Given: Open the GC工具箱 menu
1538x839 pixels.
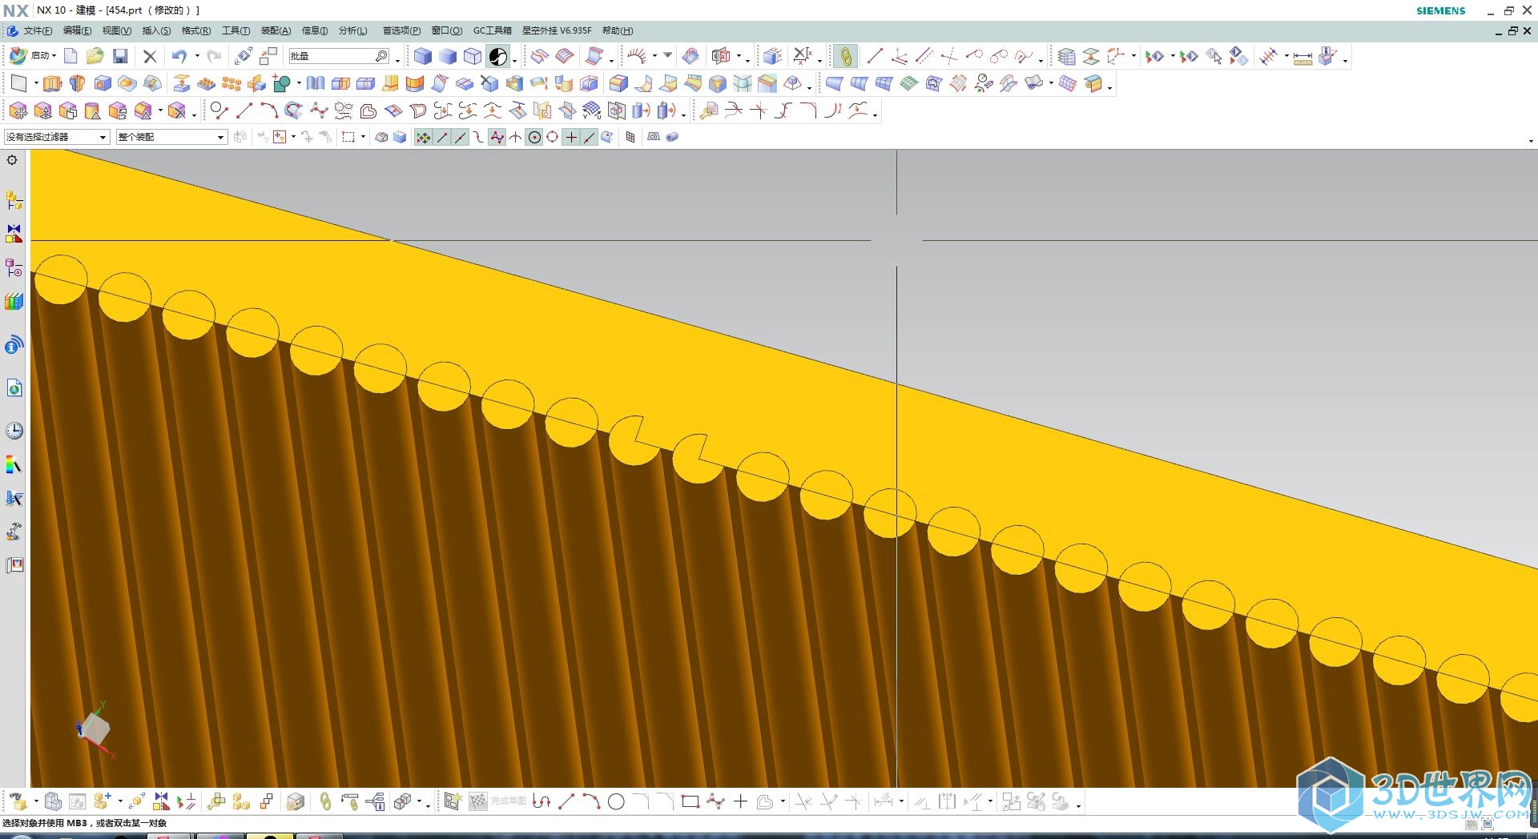Looking at the screenshot, I should [x=492, y=30].
